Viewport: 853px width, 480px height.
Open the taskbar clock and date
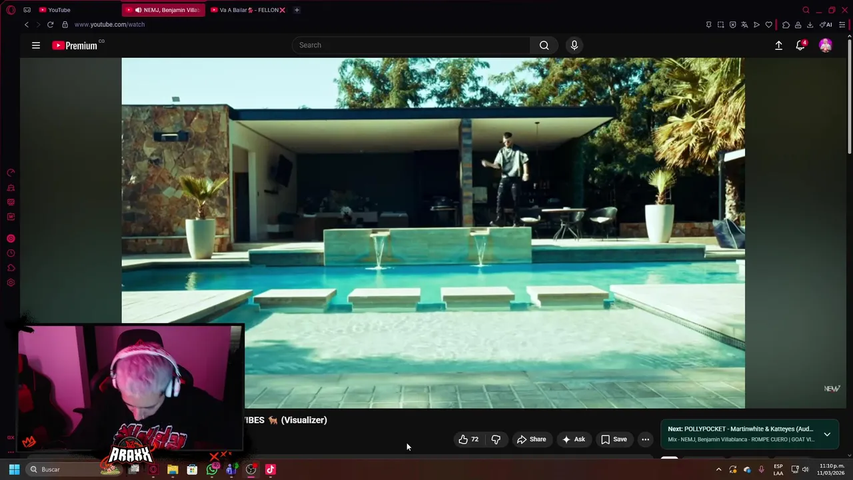(831, 469)
